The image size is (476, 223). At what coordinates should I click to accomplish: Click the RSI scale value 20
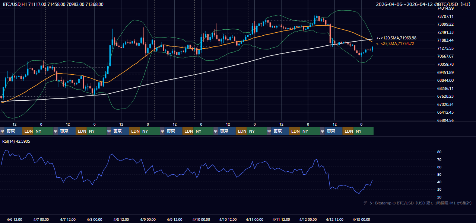(439, 197)
